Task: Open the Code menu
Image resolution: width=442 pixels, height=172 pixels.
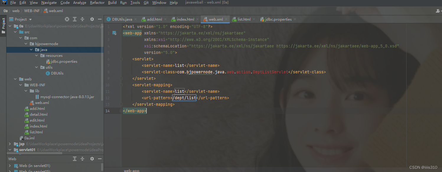Action: point(65,3)
